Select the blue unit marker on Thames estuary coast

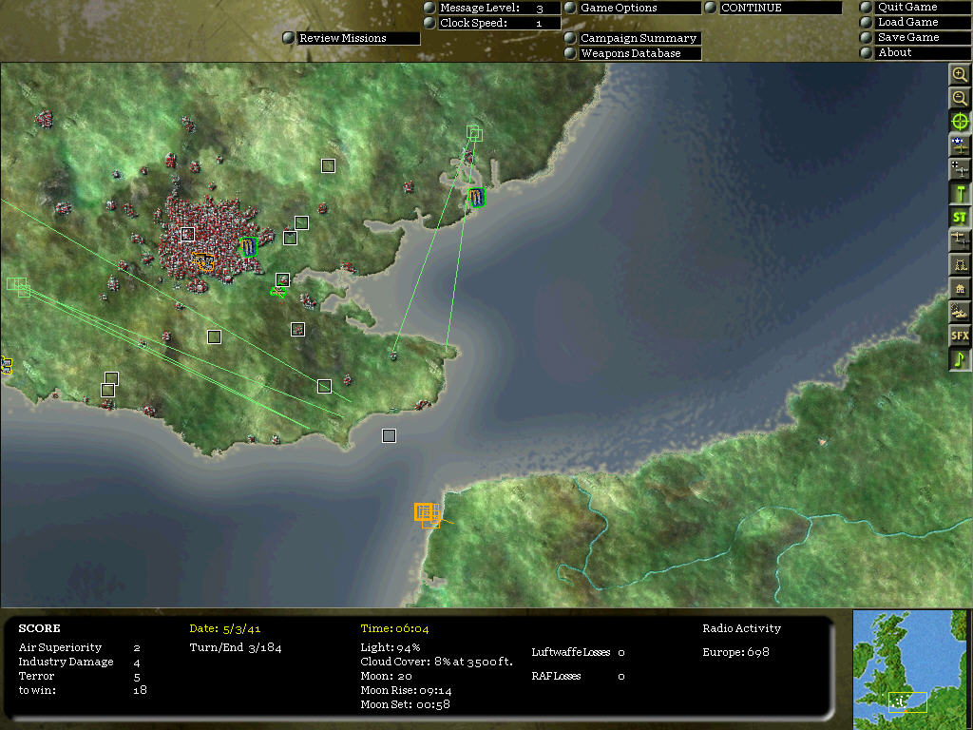tap(476, 198)
